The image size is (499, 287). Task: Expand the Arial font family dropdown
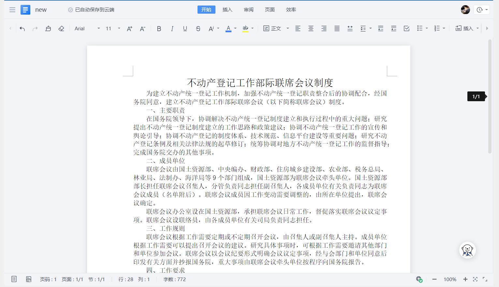[98, 29]
